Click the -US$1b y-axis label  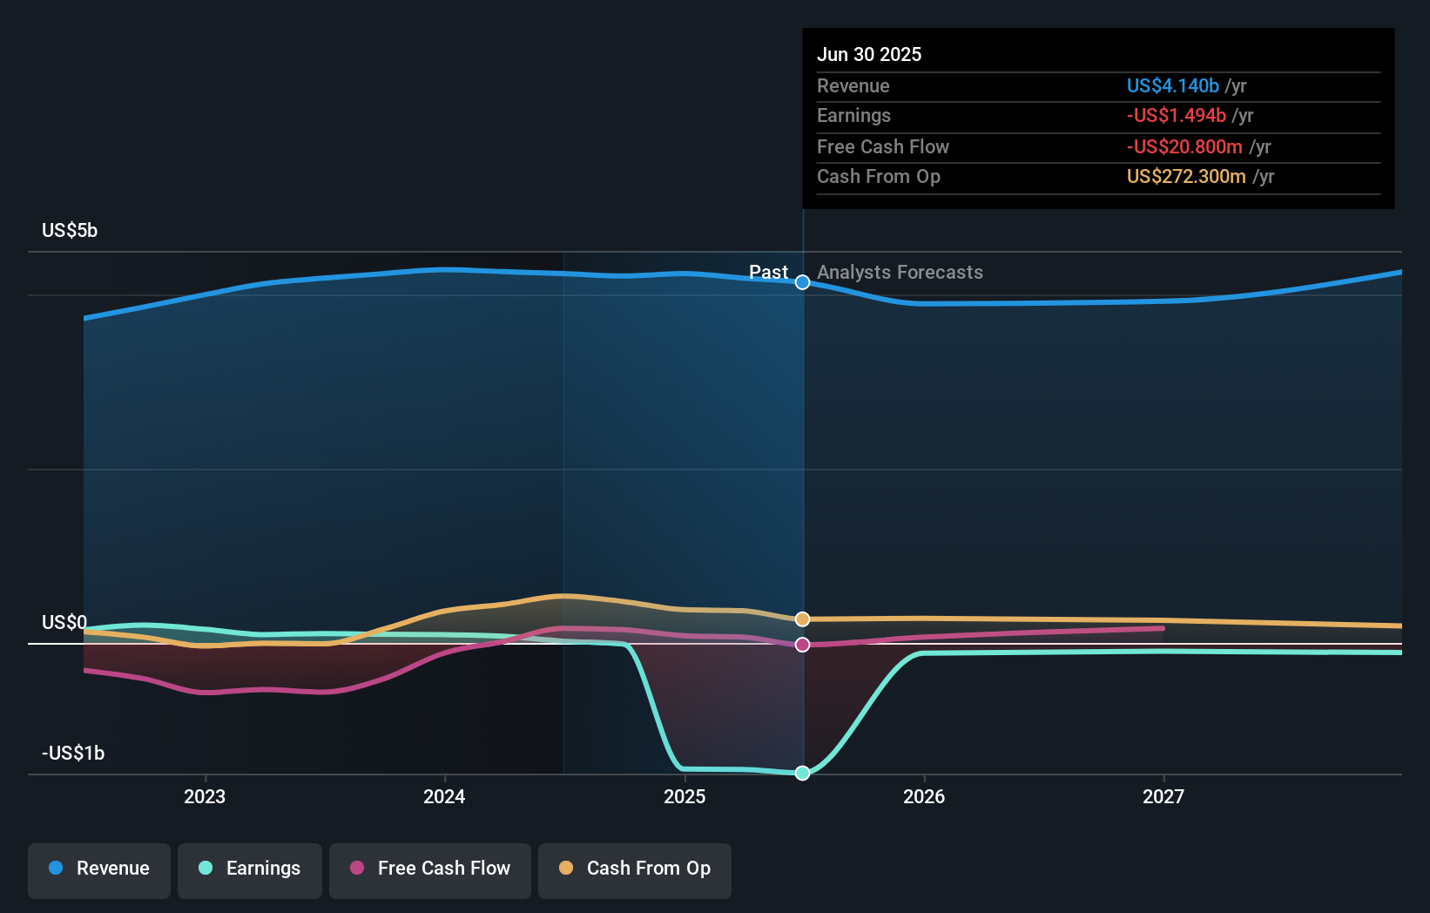tap(73, 753)
